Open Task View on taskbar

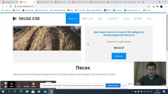15,92
